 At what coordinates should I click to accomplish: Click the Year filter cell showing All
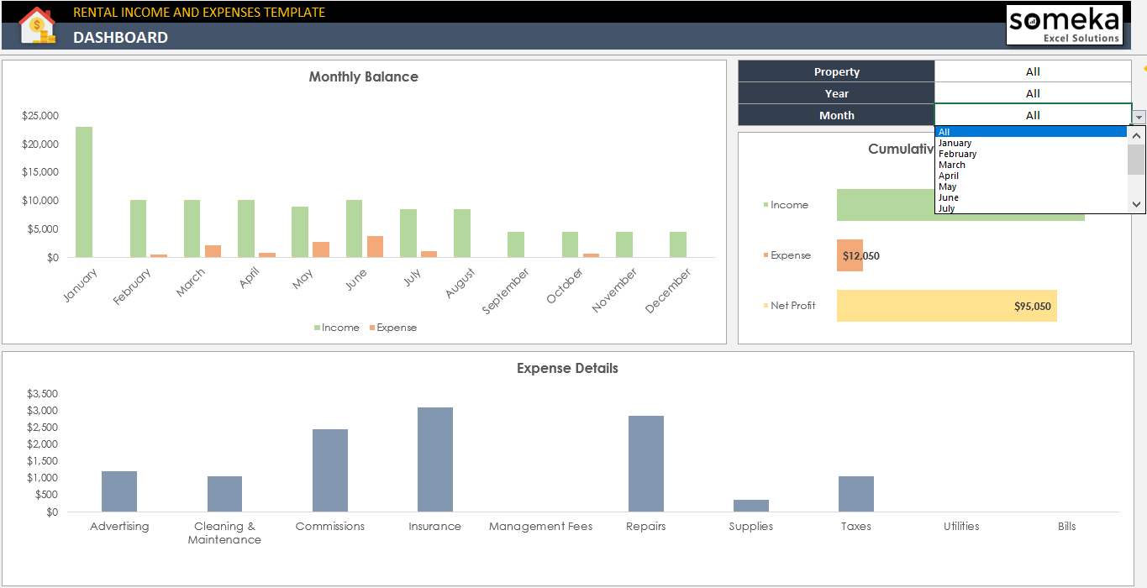[x=1033, y=93]
